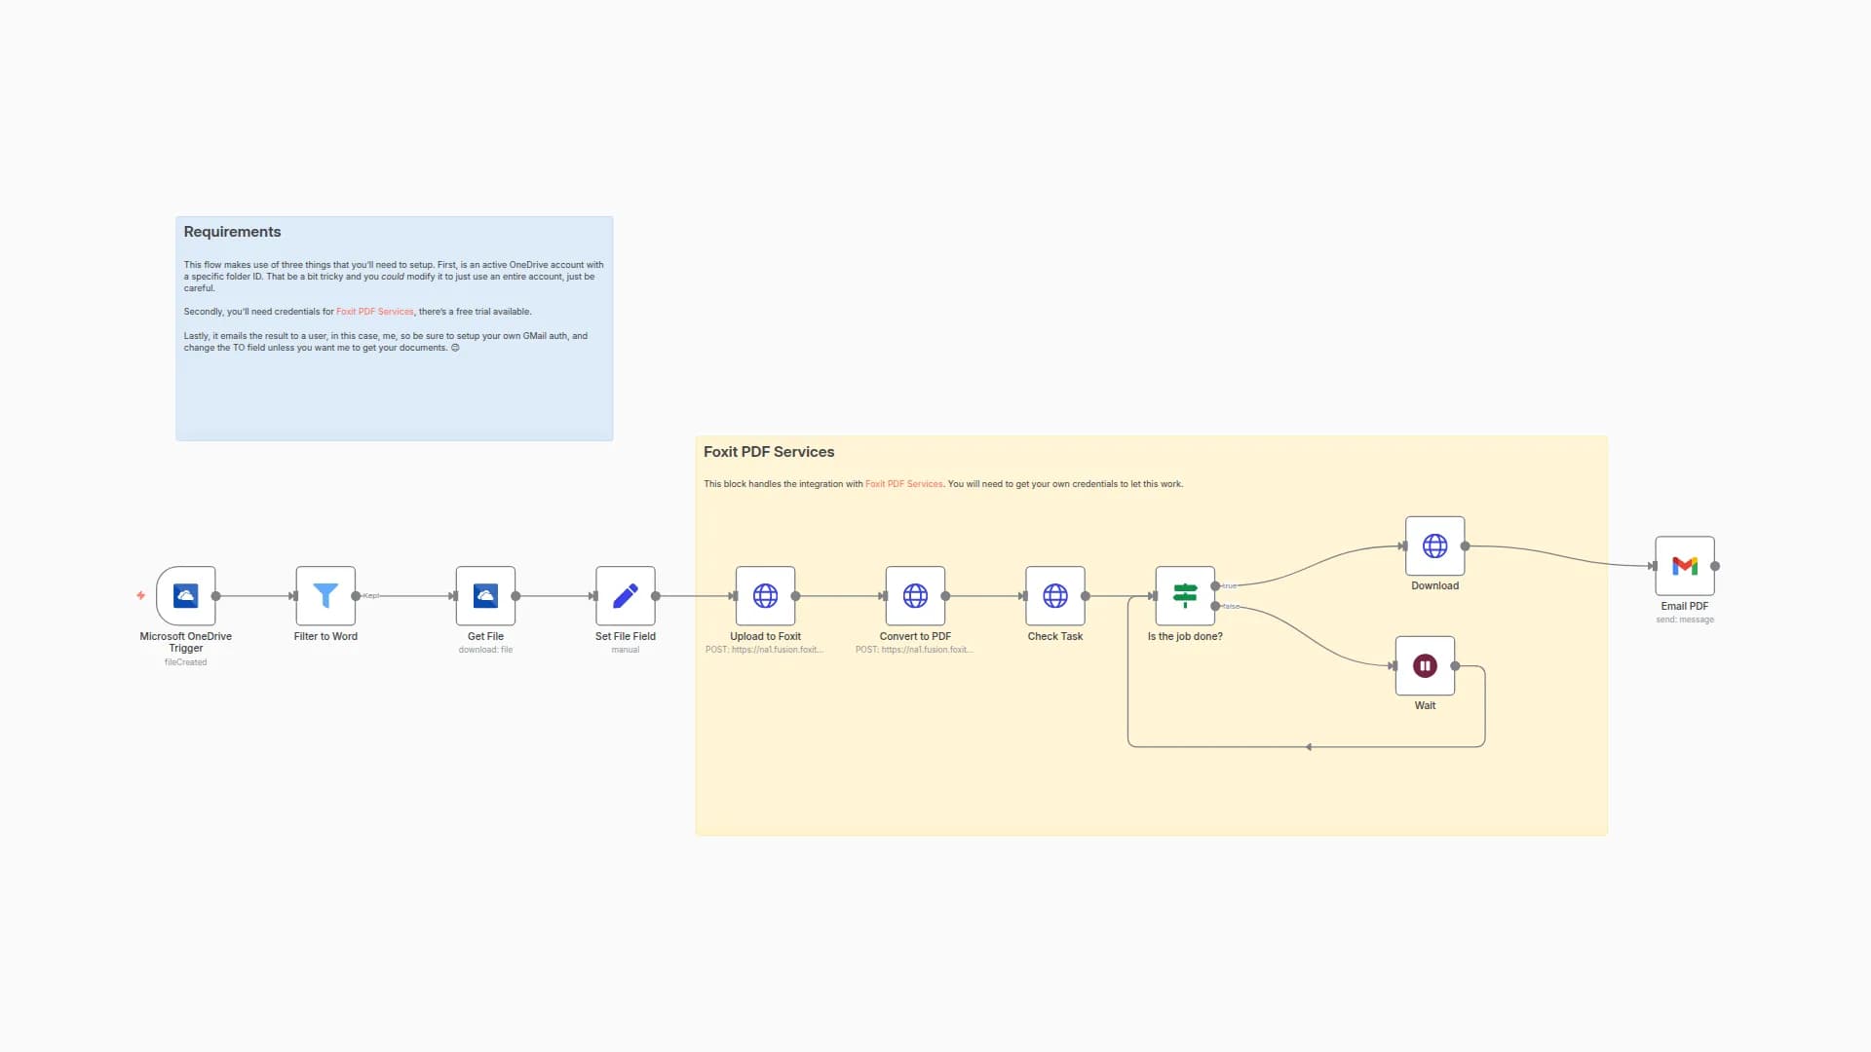Open the Microsoft OneDrive Trigger node
The width and height of the screenshot is (1871, 1052).
click(185, 596)
